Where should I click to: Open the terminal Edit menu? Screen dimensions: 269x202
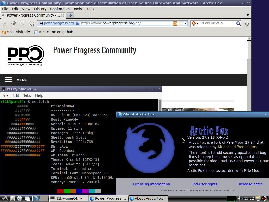click(16, 95)
